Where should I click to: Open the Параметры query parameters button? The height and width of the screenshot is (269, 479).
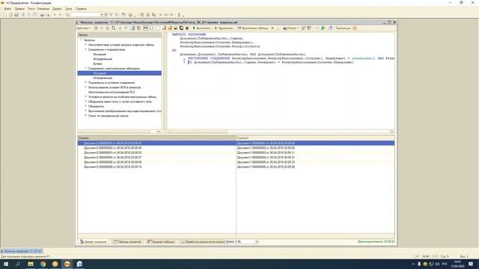[x=224, y=28]
